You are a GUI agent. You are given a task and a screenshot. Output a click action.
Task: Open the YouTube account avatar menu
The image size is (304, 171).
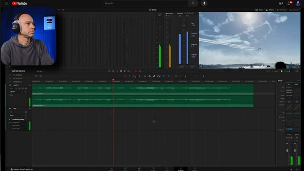point(298,3)
